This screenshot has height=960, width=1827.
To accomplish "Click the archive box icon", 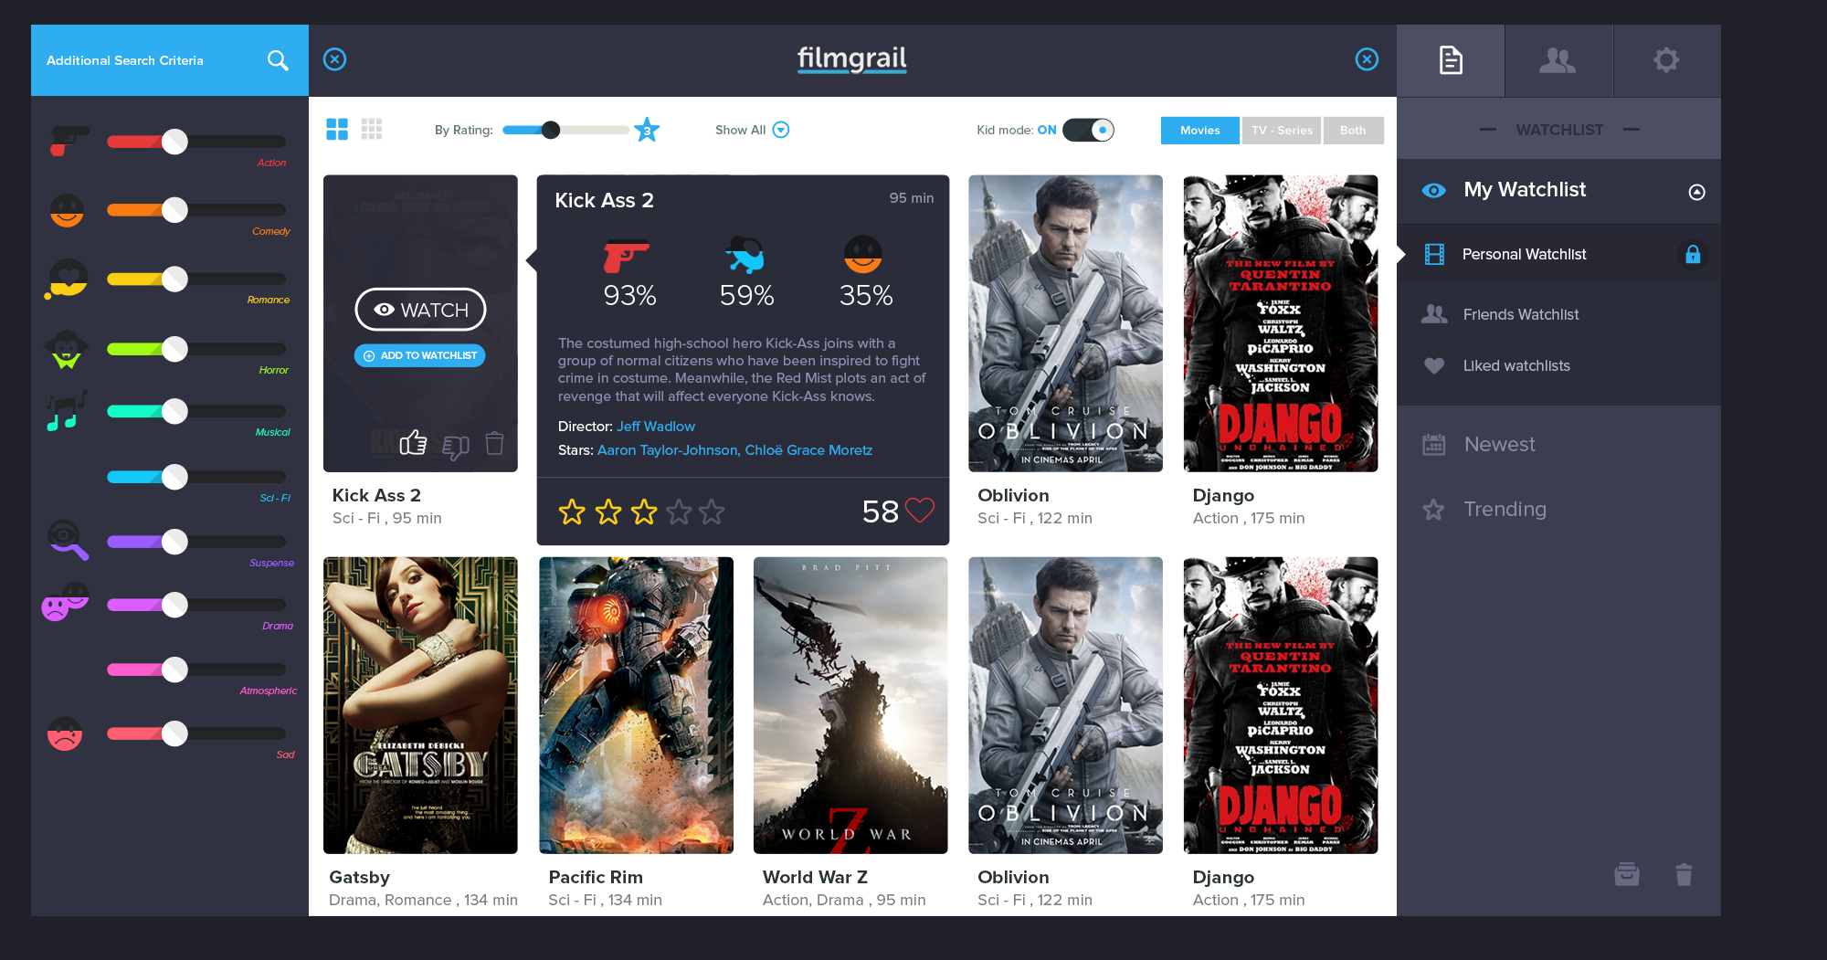I will coord(1627,875).
